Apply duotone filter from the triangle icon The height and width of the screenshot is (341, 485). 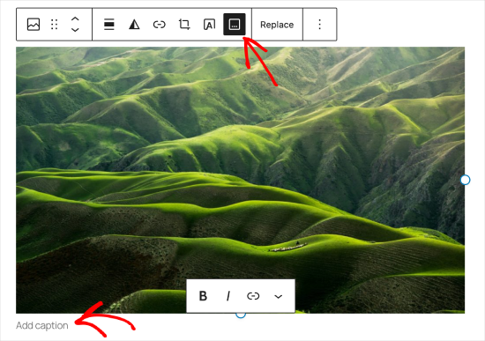134,25
